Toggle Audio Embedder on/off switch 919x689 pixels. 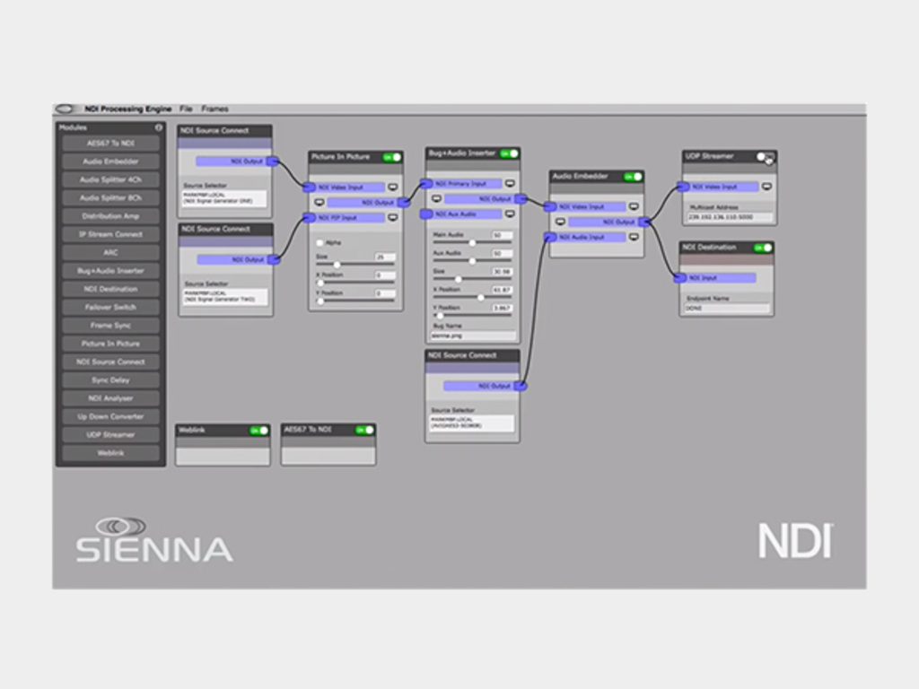tap(633, 177)
